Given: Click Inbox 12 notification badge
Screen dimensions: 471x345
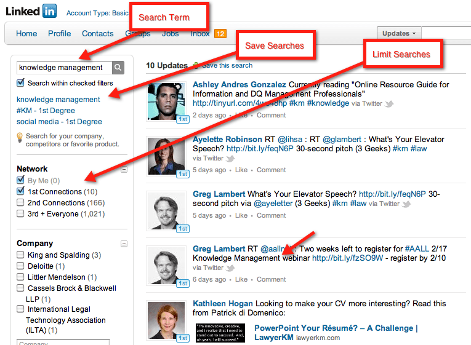Looking at the screenshot, I should point(220,34).
